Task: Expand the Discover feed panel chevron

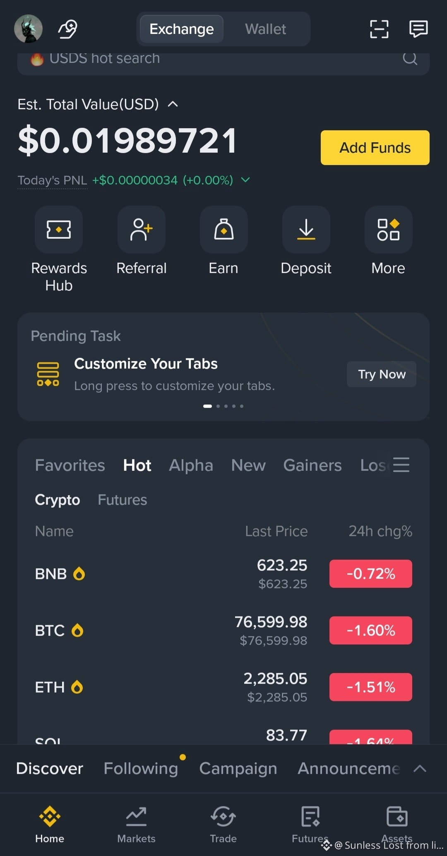Action: click(420, 768)
